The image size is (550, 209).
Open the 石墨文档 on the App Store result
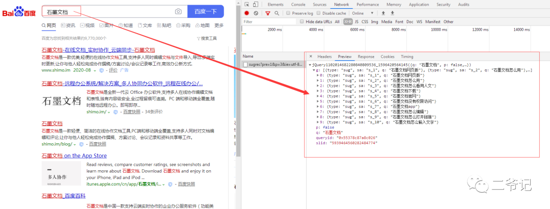coord(74,155)
